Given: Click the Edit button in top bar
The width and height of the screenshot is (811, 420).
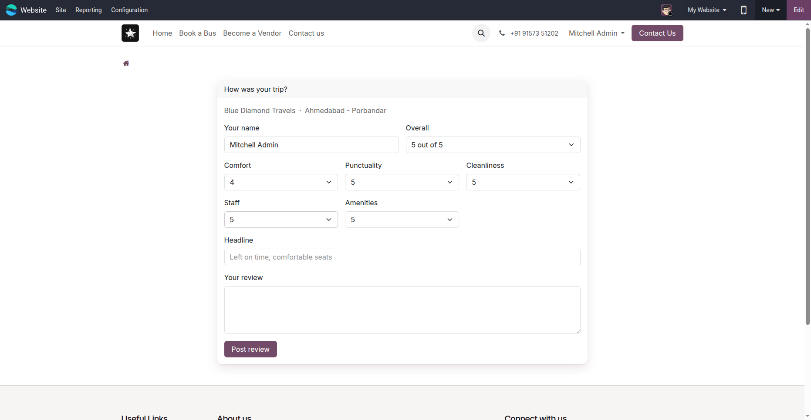Looking at the screenshot, I should (x=799, y=10).
